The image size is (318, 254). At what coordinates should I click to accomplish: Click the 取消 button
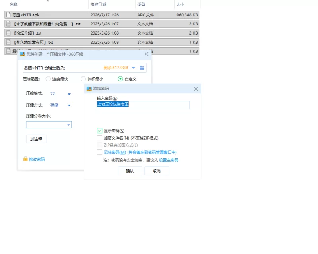(157, 171)
